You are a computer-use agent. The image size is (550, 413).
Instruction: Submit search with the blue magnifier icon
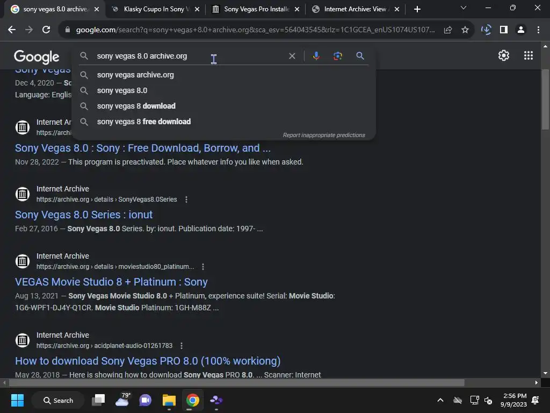[x=360, y=56]
